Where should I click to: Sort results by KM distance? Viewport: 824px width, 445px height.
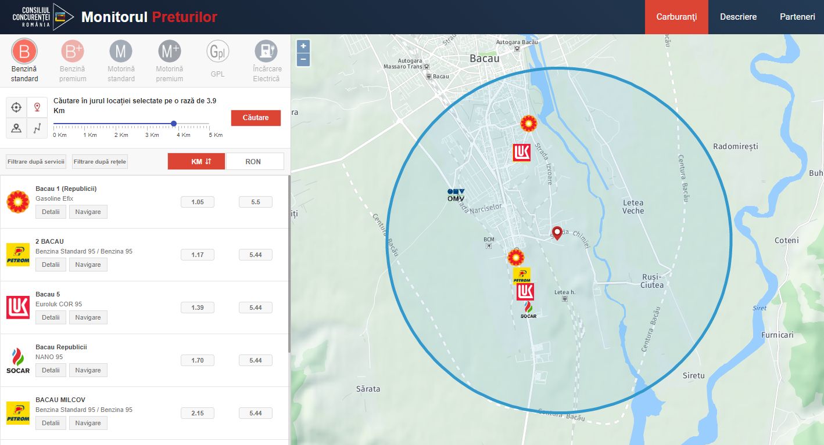196,161
